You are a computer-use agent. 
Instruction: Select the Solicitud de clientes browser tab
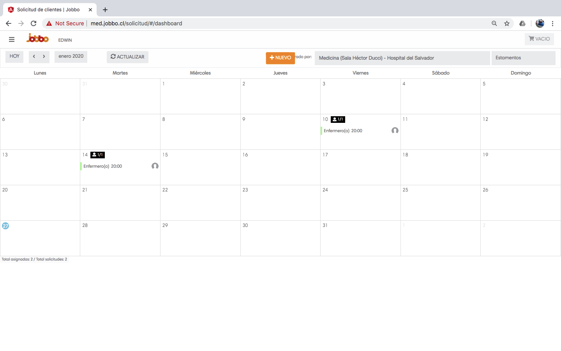tap(48, 9)
